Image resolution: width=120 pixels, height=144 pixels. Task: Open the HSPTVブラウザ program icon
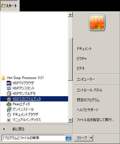click(9, 83)
